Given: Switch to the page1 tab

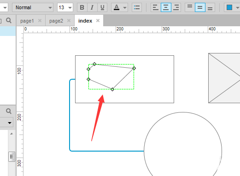Looking at the screenshot, I should pyautogui.click(x=27, y=21).
